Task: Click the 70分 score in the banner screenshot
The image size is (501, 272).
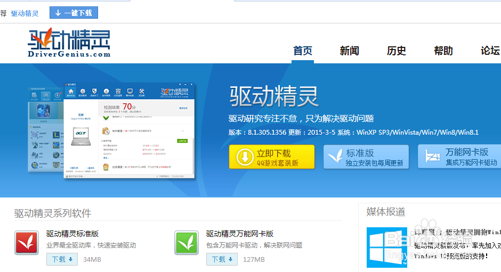Action: click(x=129, y=106)
